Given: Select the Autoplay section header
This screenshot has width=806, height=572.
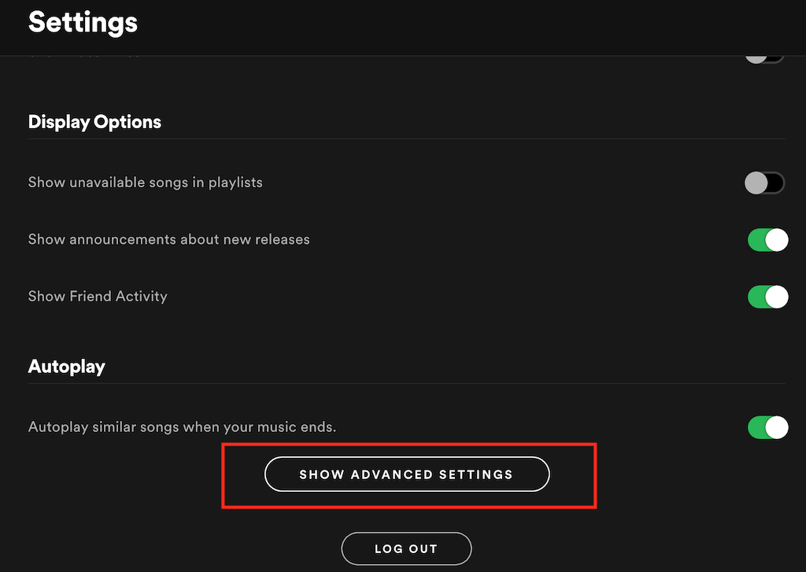Looking at the screenshot, I should (x=66, y=366).
